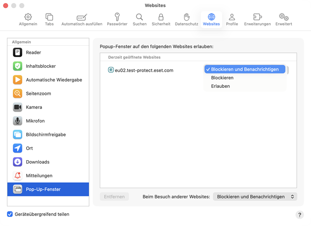Click the Downloads arrow icon
311x226 pixels.
point(18,162)
